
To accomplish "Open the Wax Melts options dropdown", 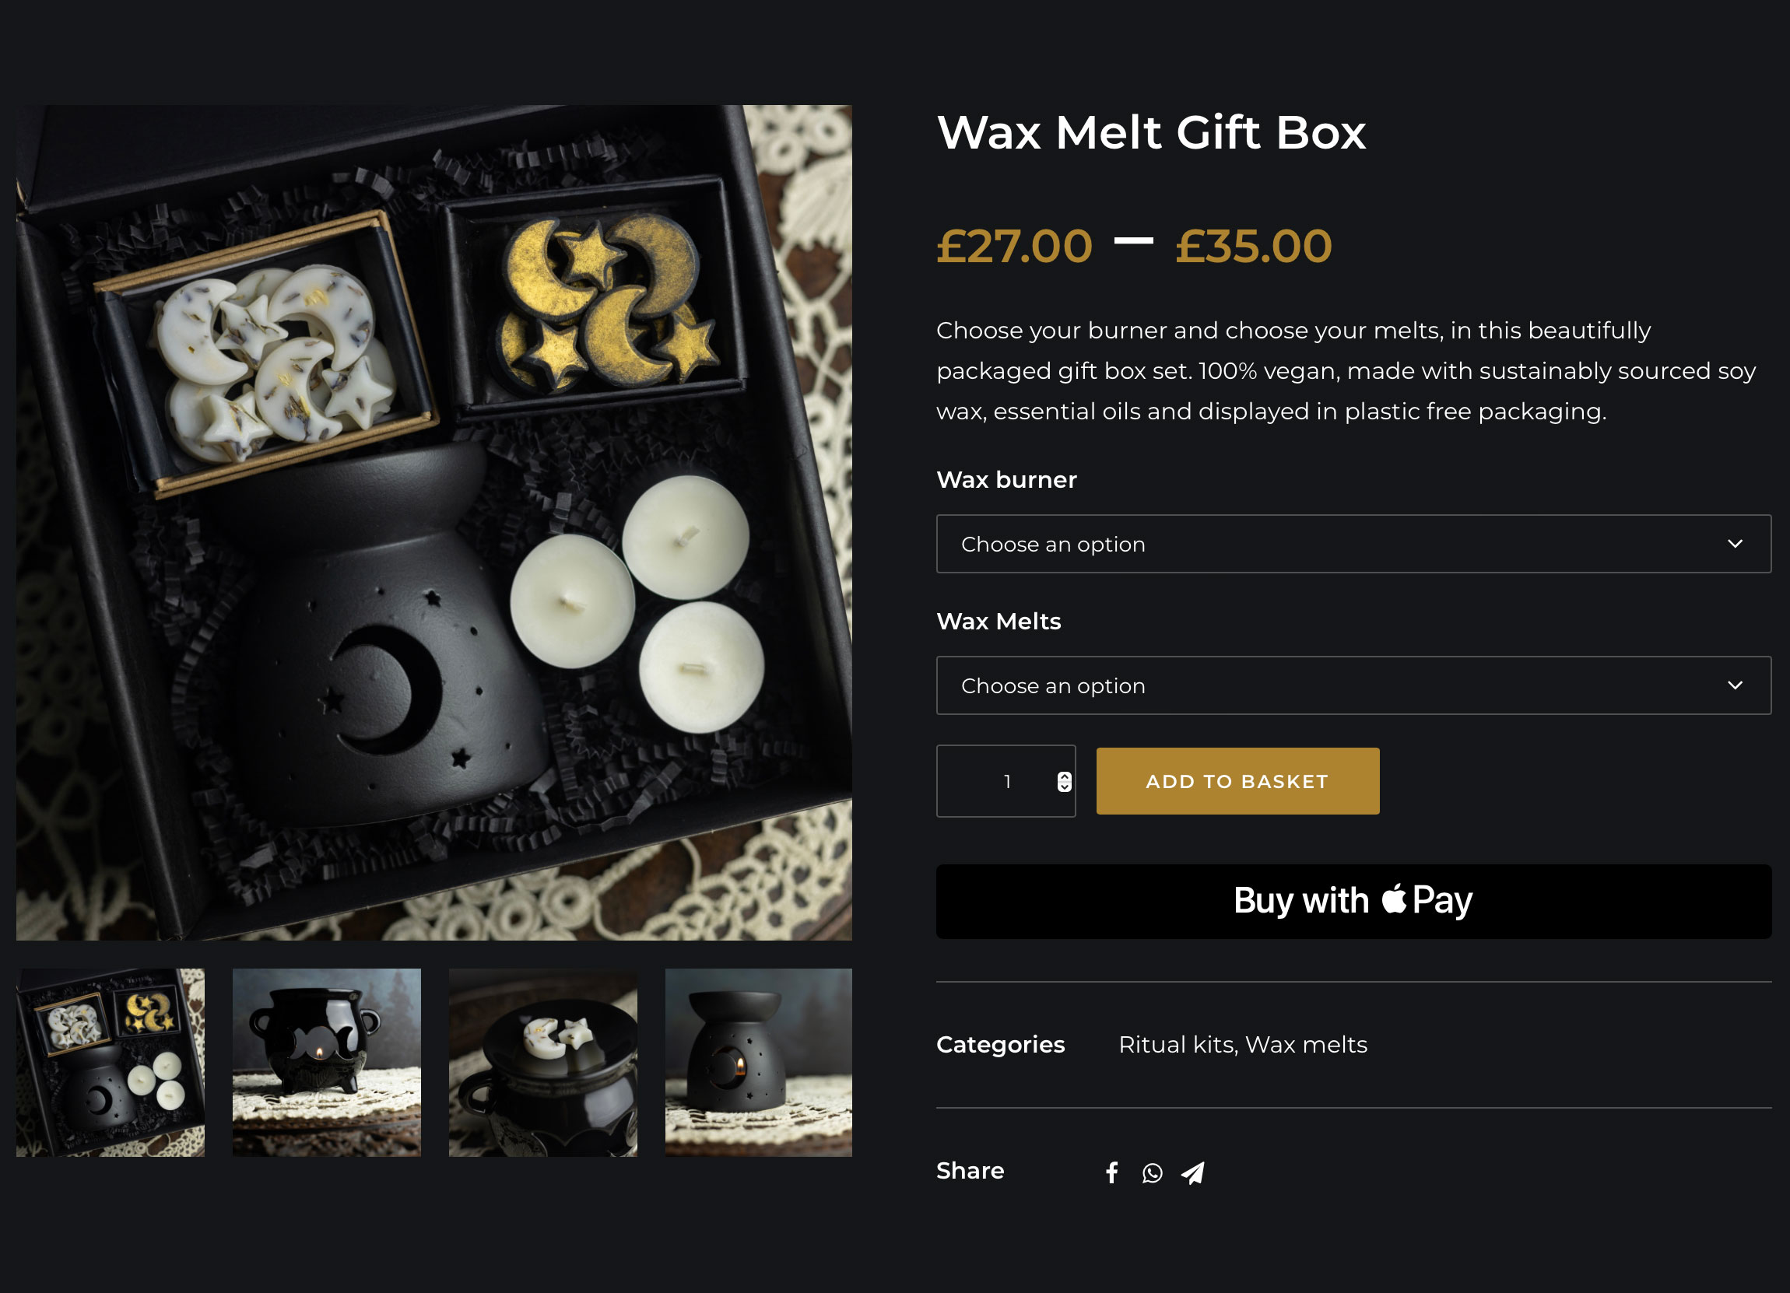I will click(1353, 685).
